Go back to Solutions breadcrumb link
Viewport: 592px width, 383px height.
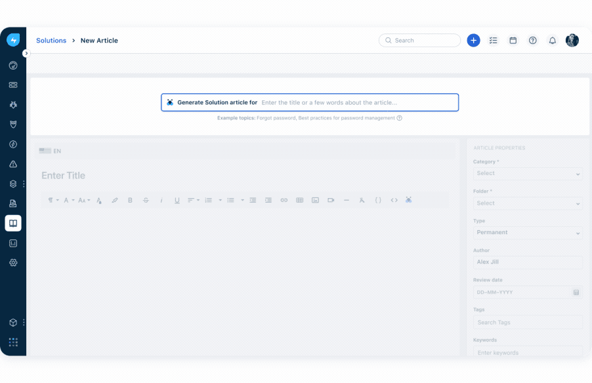coord(51,41)
